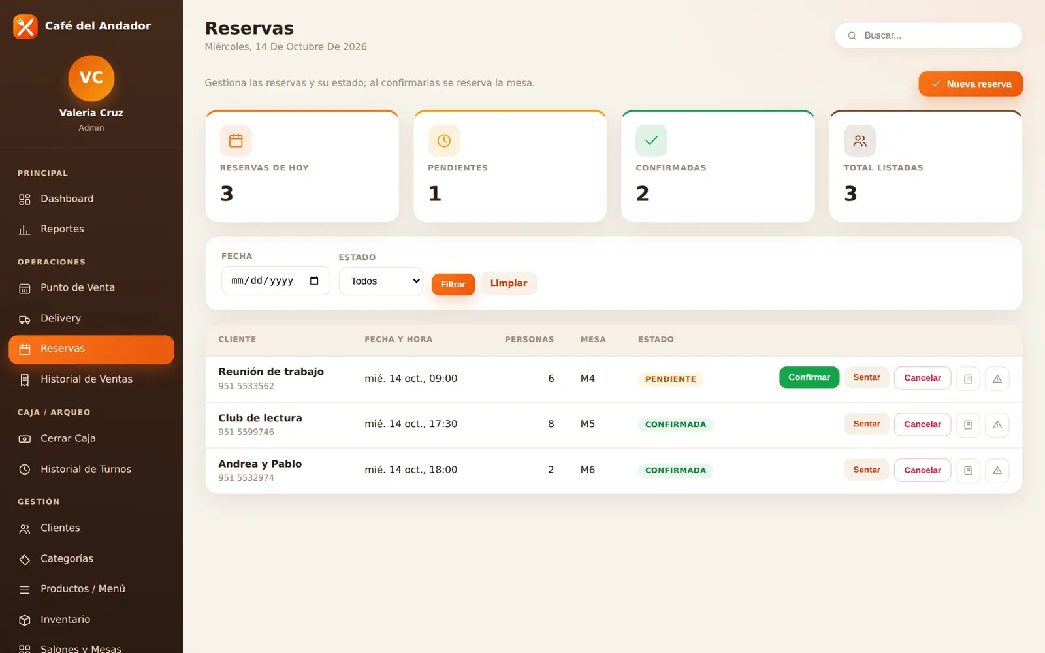Go to Clientes in the sidebar

click(91, 528)
